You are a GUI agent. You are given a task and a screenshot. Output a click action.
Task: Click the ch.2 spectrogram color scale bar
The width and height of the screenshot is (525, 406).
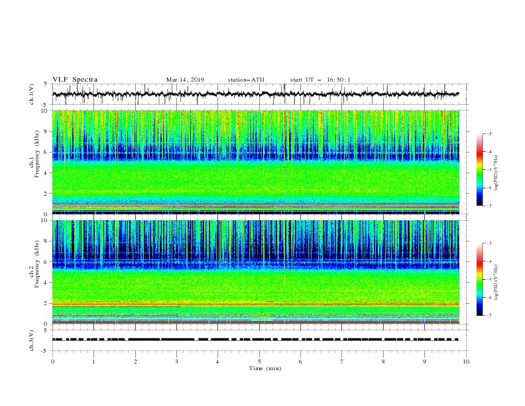(x=479, y=279)
